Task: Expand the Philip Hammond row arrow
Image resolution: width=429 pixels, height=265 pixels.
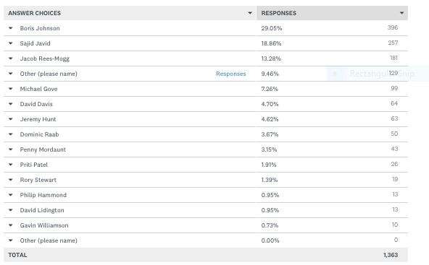Action: pyautogui.click(x=11, y=195)
